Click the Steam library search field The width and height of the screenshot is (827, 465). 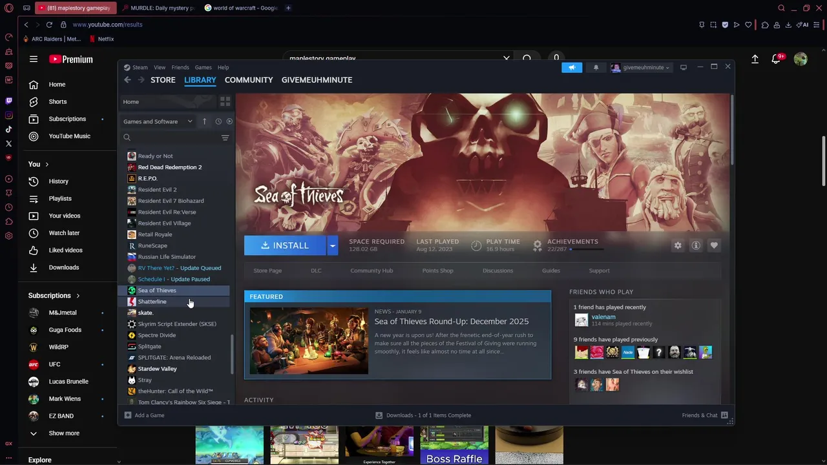pos(171,138)
